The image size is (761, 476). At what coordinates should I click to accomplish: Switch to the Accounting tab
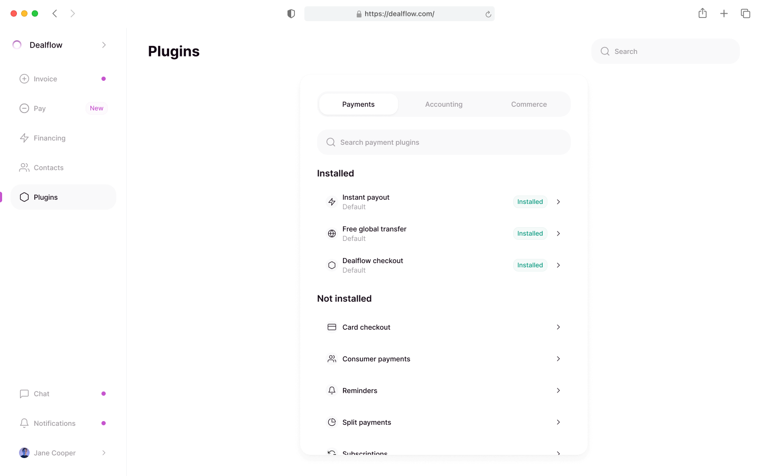[443, 105]
